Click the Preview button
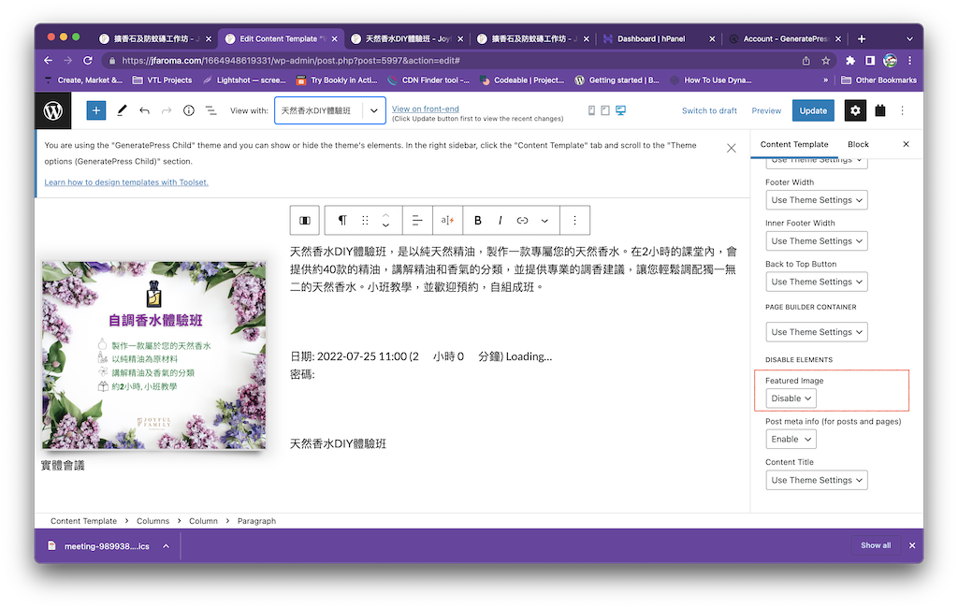This screenshot has width=958, height=609. [x=766, y=110]
